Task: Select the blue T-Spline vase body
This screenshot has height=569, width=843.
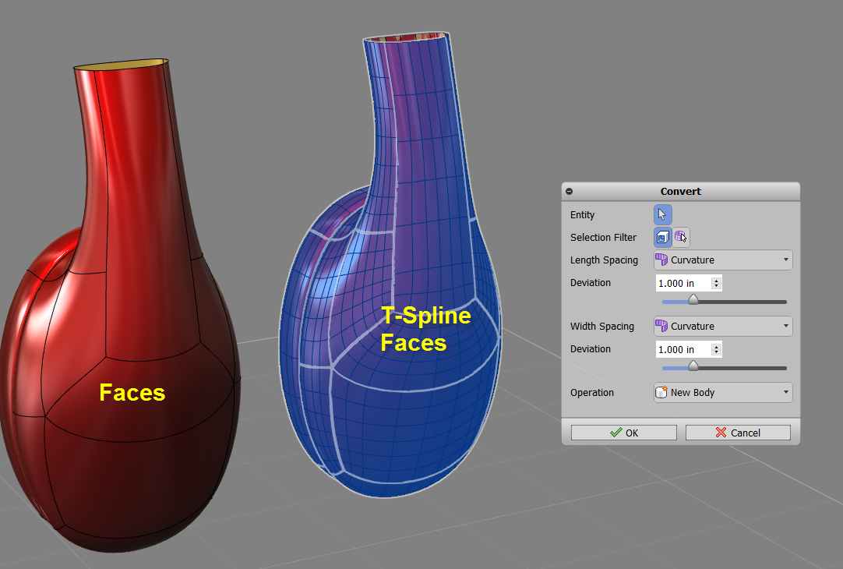Action: coord(391,264)
